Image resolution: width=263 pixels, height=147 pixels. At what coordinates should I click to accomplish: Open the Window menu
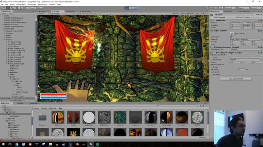click(x=52, y=4)
